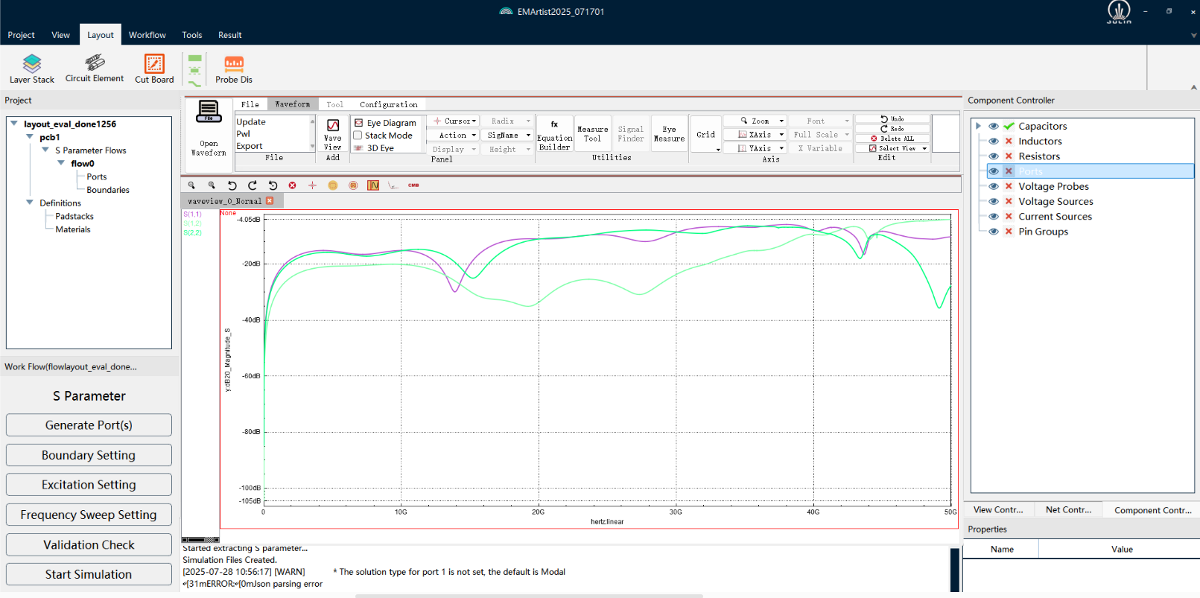Image resolution: width=1200 pixels, height=598 pixels.
Task: Open the XAxis dropdown
Action: pyautogui.click(x=755, y=135)
